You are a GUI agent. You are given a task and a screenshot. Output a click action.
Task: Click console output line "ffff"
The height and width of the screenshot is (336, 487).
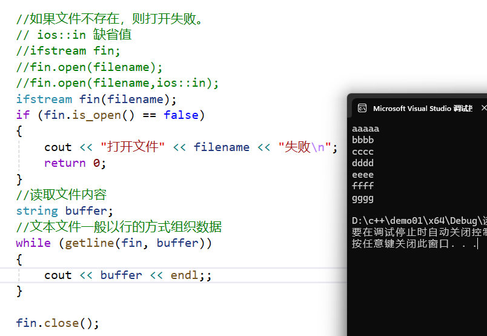[363, 186]
